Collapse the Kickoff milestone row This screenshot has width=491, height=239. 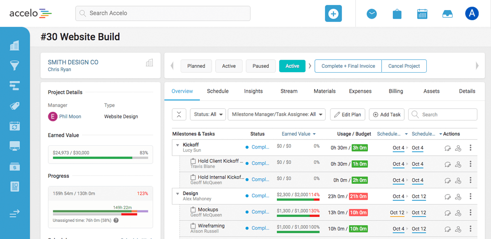177,145
